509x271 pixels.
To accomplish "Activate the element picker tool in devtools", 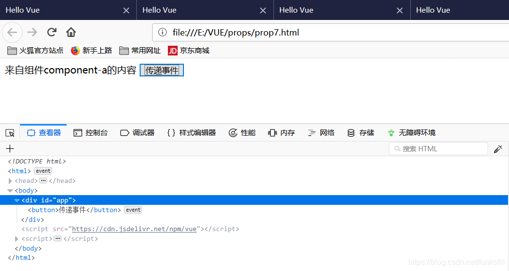I will click(x=10, y=133).
